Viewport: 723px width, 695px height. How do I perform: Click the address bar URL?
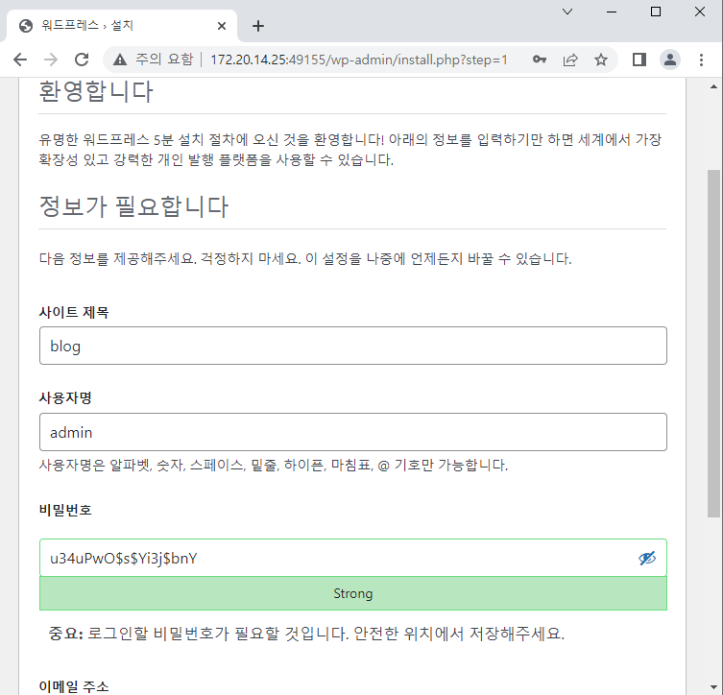[359, 60]
